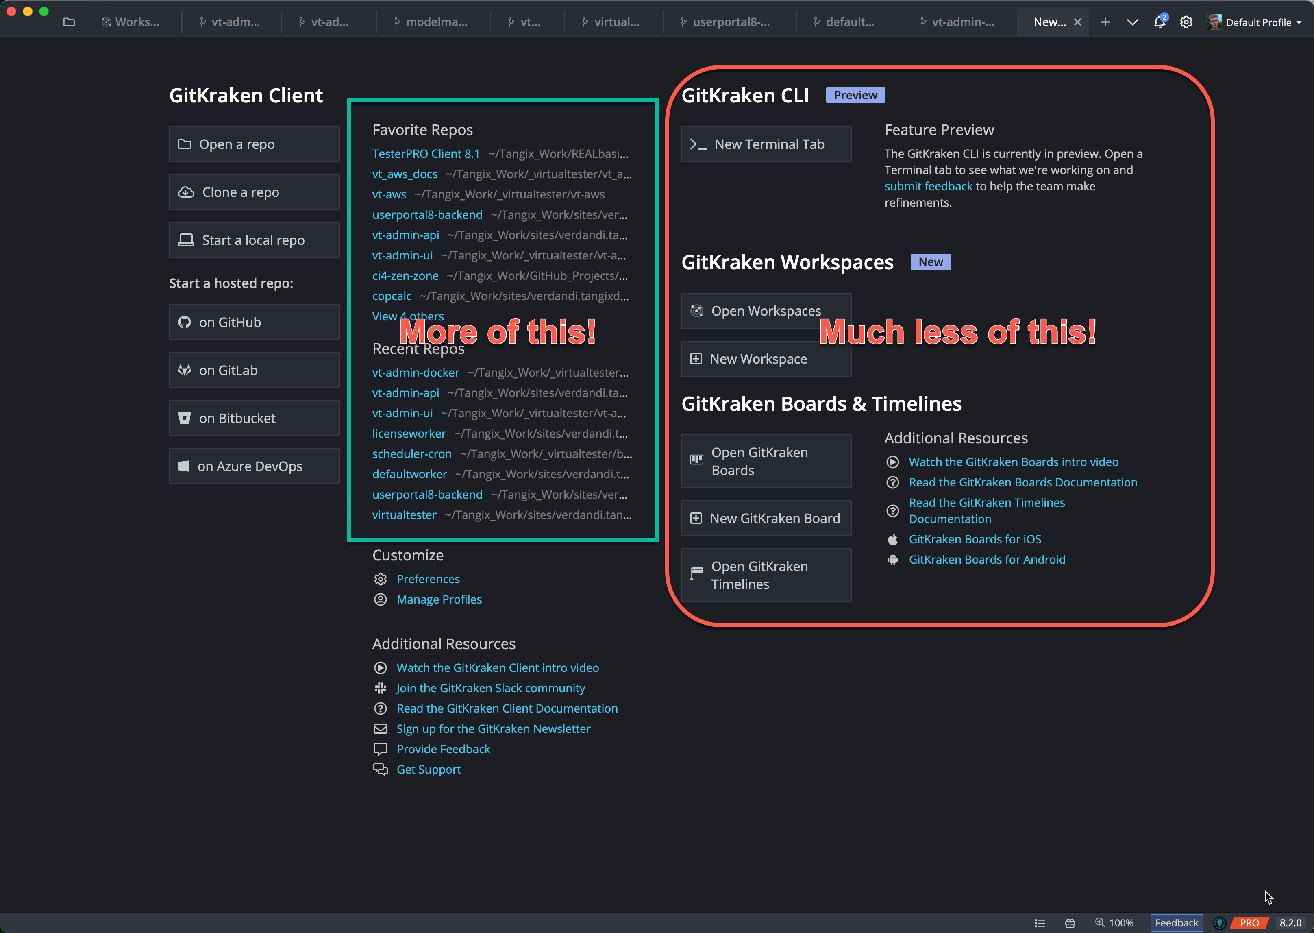Open favorite repo TesterPRO Client 8.1
Viewport: 1314px width, 933px height.
(426, 154)
